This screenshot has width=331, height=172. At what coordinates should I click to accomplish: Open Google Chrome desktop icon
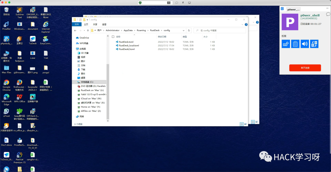coord(6,85)
